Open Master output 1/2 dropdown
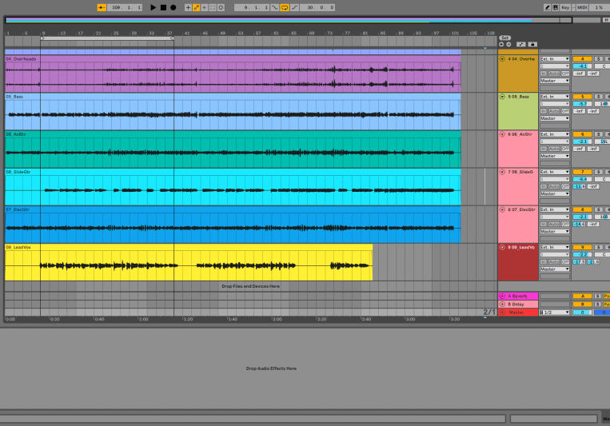Image resolution: width=610 pixels, height=426 pixels. [555, 313]
